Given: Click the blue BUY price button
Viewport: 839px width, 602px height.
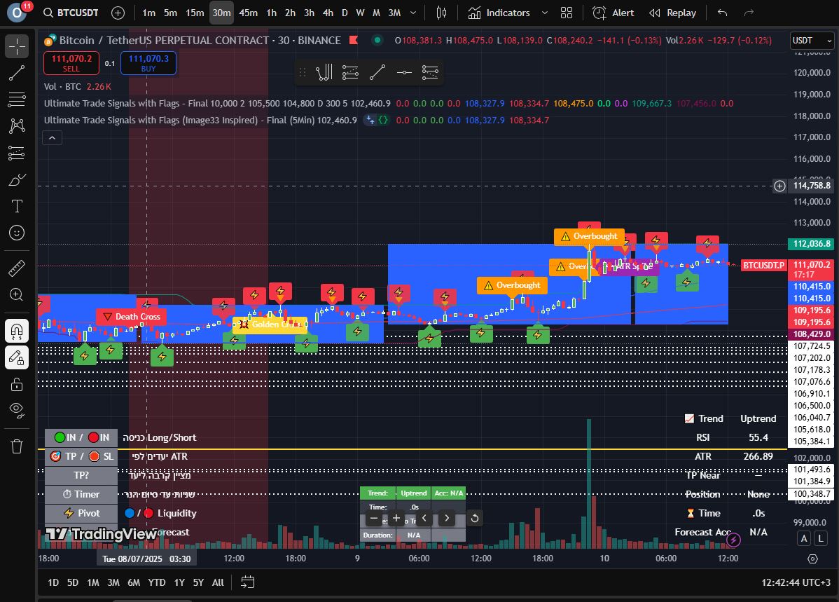Looking at the screenshot, I should [x=148, y=63].
